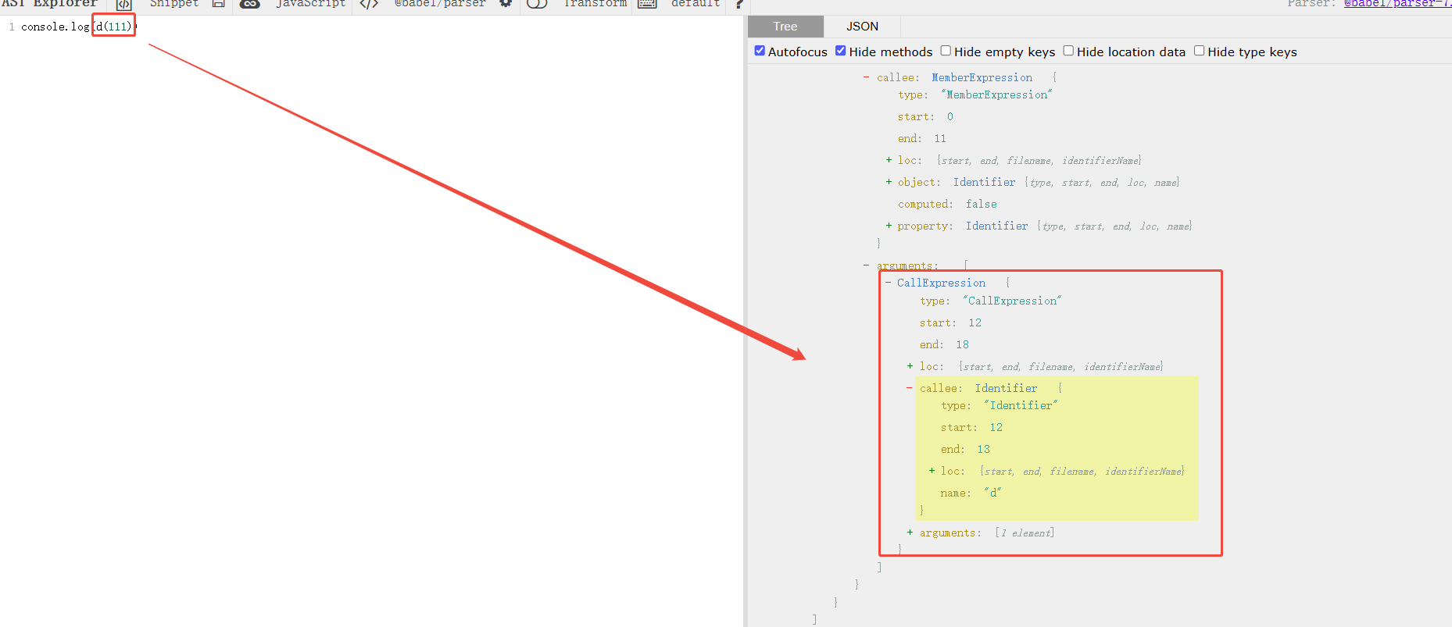Open the default keymap menu
The image size is (1452, 627).
[x=696, y=4]
